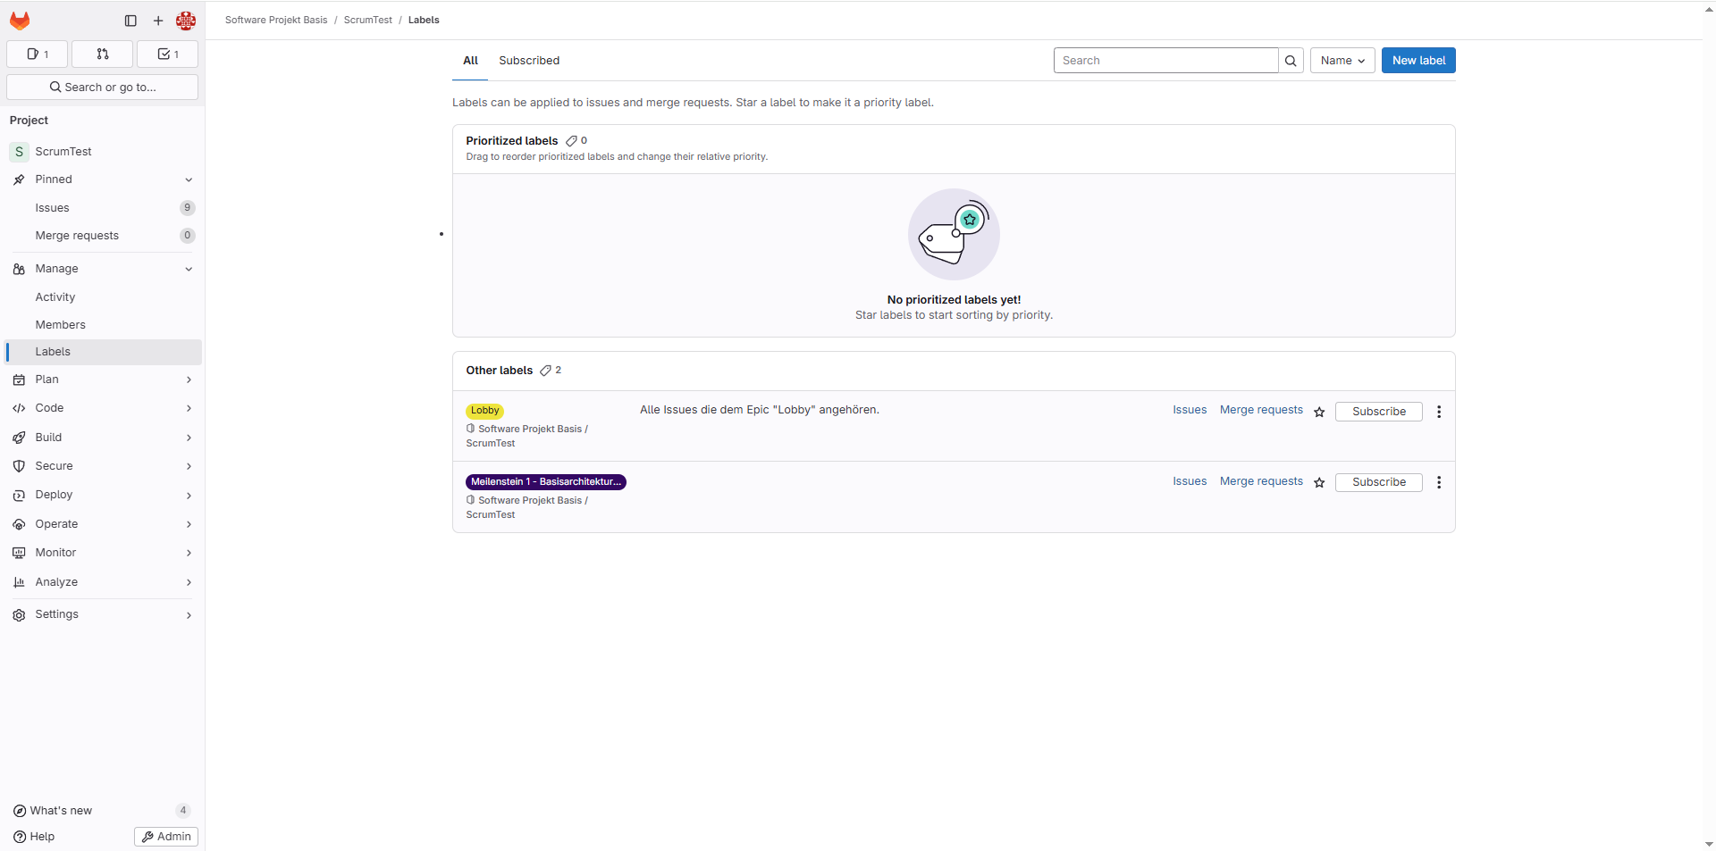Subscribe to the Lobby label
Image resolution: width=1716 pixels, height=851 pixels.
[x=1378, y=412]
